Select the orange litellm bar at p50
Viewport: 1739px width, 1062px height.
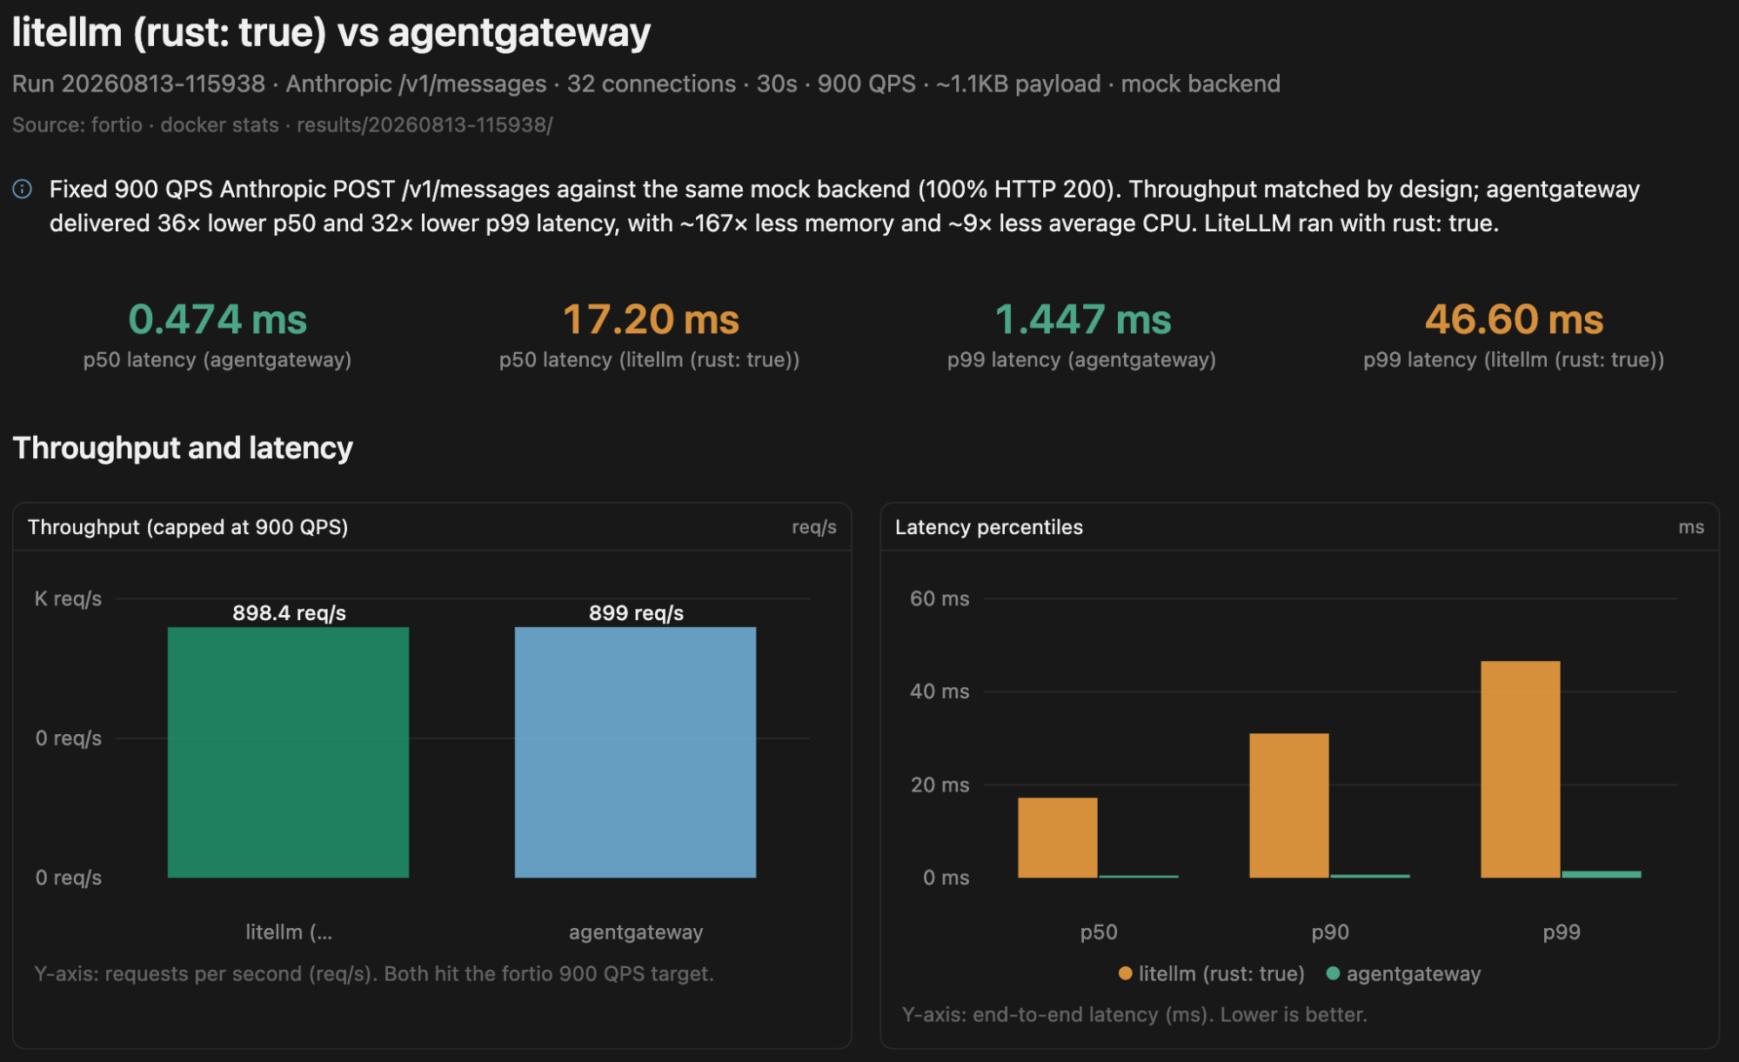[x=1058, y=838]
